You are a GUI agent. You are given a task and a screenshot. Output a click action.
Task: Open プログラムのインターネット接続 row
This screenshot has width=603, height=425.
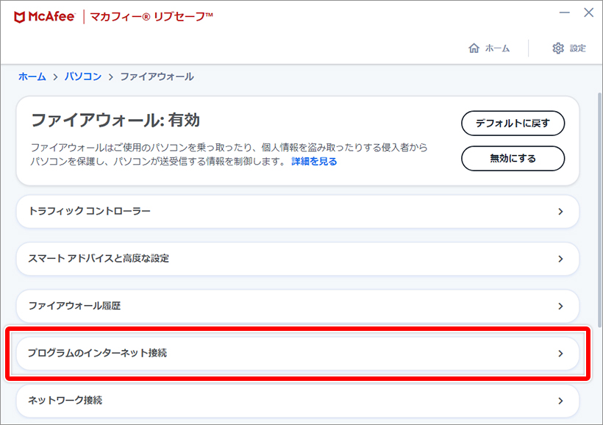pos(298,353)
